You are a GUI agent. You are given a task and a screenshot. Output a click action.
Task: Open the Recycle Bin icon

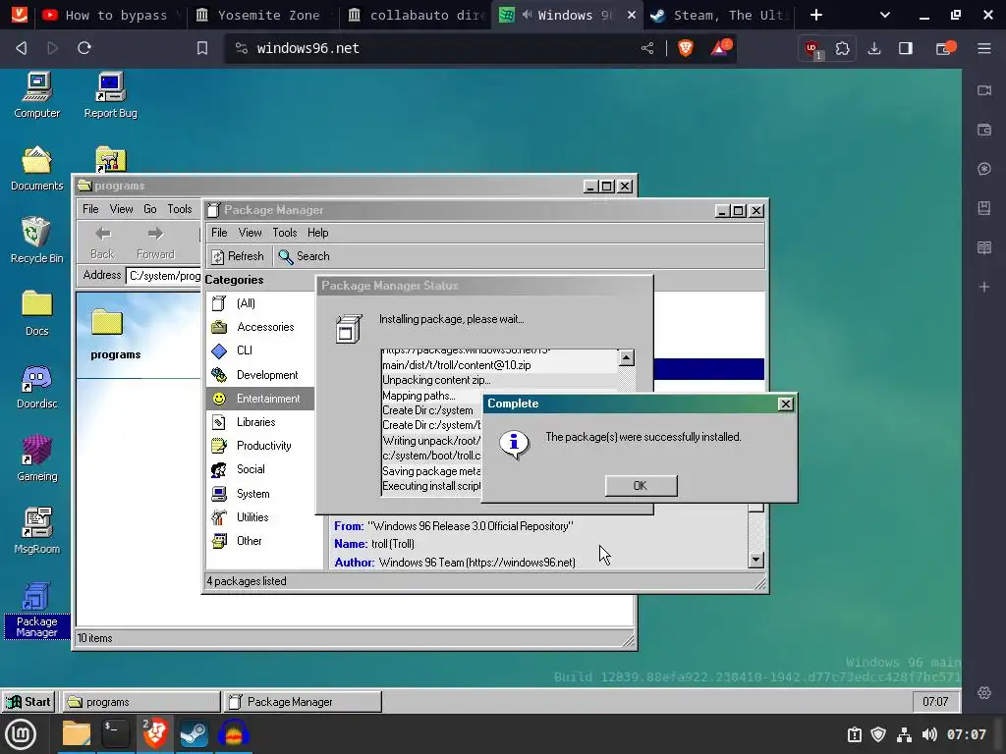[36, 241]
